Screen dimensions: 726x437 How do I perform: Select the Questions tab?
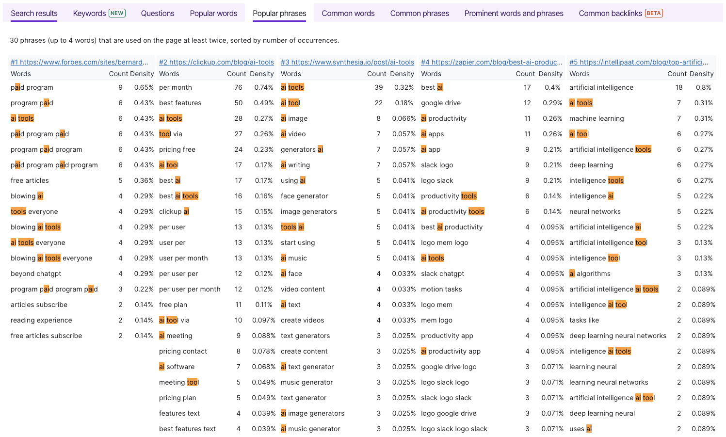pos(158,14)
